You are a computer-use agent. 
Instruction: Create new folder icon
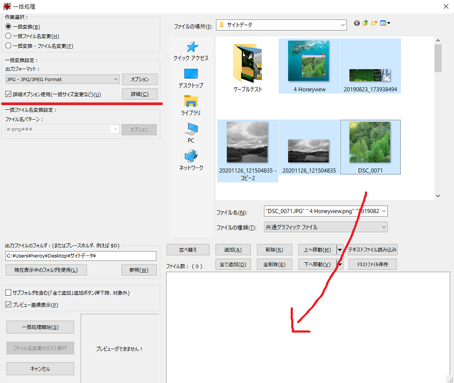[374, 23]
